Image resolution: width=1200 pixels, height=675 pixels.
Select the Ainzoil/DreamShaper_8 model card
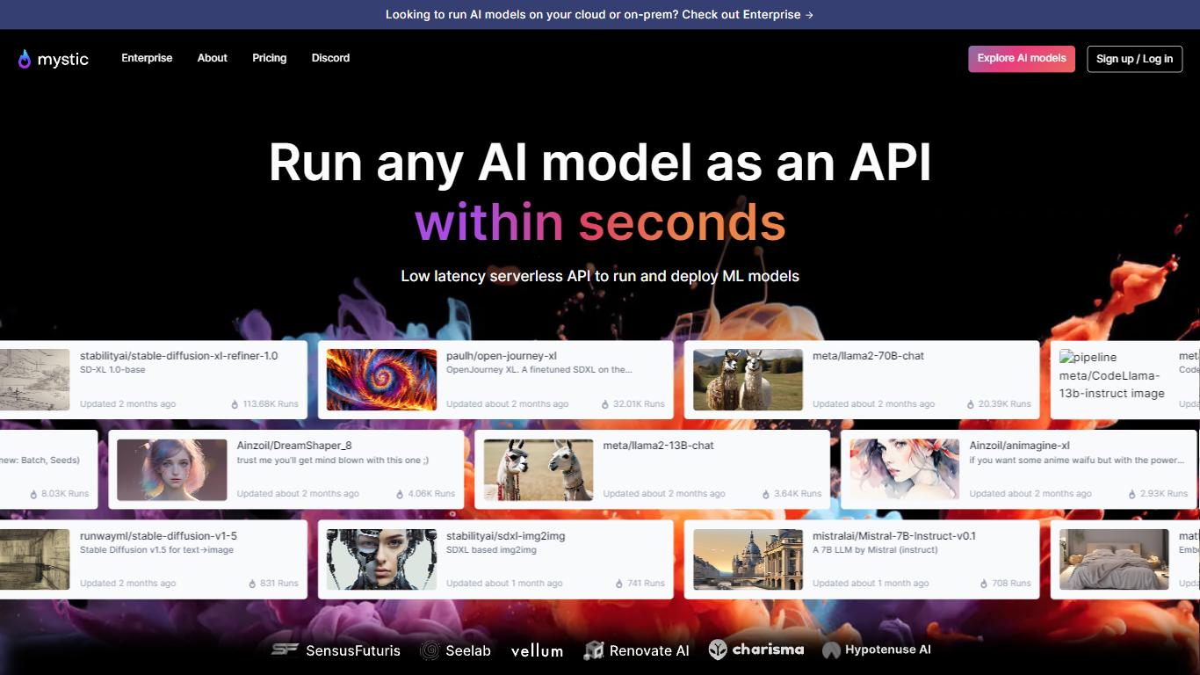pyautogui.click(x=286, y=469)
